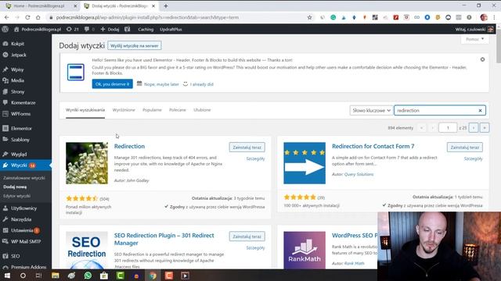
Task: Open the Media library menu
Action: [17, 80]
